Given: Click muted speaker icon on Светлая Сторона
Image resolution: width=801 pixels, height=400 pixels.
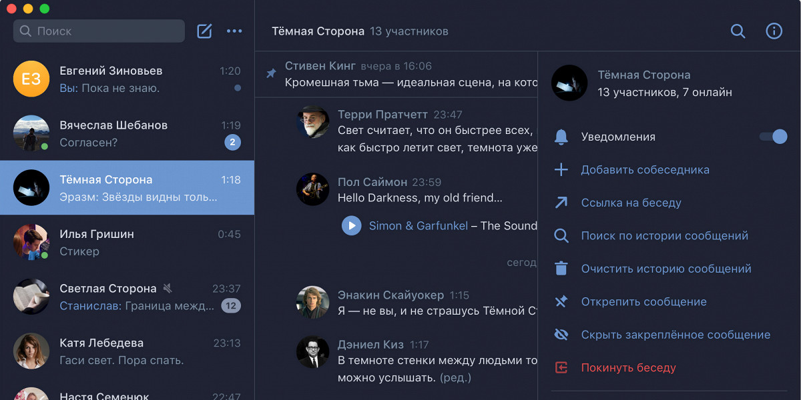Looking at the screenshot, I should (168, 288).
